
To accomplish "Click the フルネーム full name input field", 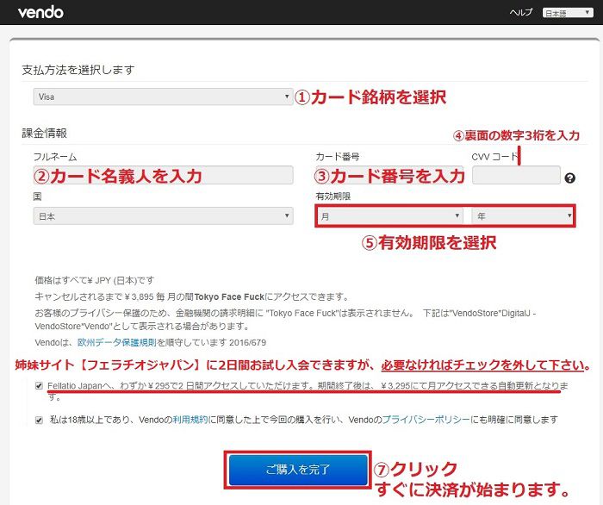I will coord(163,175).
